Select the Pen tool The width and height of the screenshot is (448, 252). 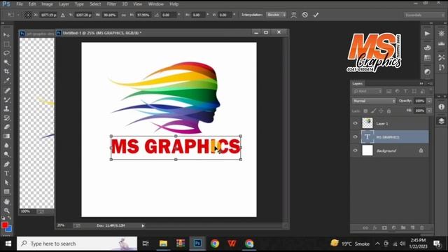coord(6,164)
